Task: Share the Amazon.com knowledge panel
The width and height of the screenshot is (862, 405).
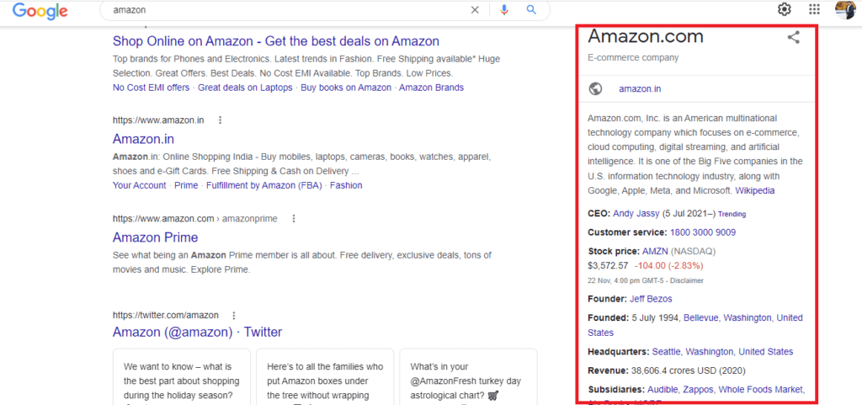Action: coord(793,37)
